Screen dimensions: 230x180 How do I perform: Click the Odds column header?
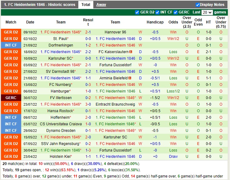(173, 22)
